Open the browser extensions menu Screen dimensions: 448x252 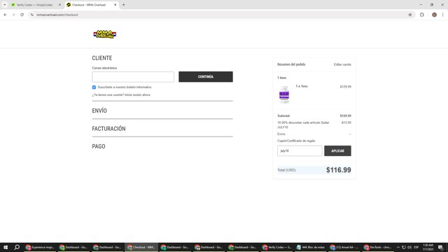click(421, 15)
